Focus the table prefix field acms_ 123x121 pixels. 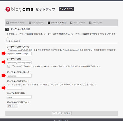coord(19,97)
